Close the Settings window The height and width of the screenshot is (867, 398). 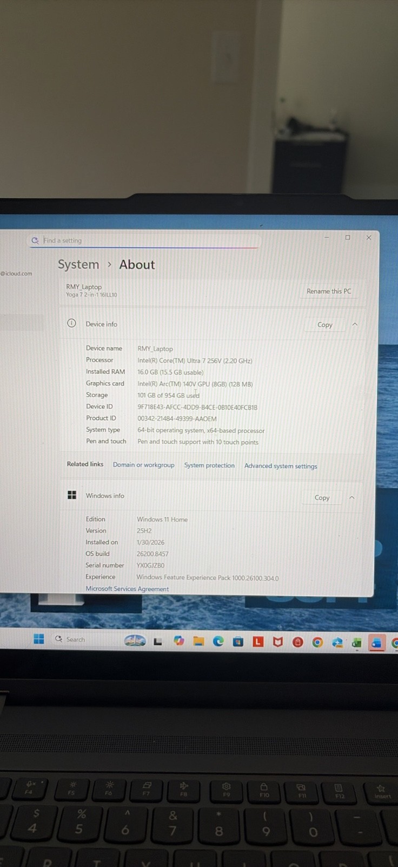coord(369,237)
